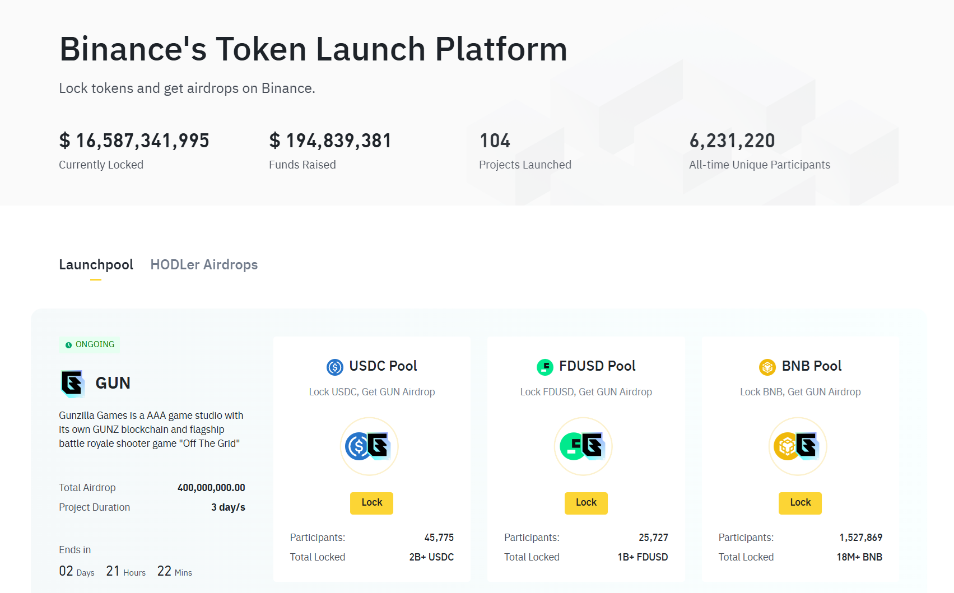Click the '$ 194,839,381' funds raised value
The height and width of the screenshot is (593, 954).
coord(330,141)
